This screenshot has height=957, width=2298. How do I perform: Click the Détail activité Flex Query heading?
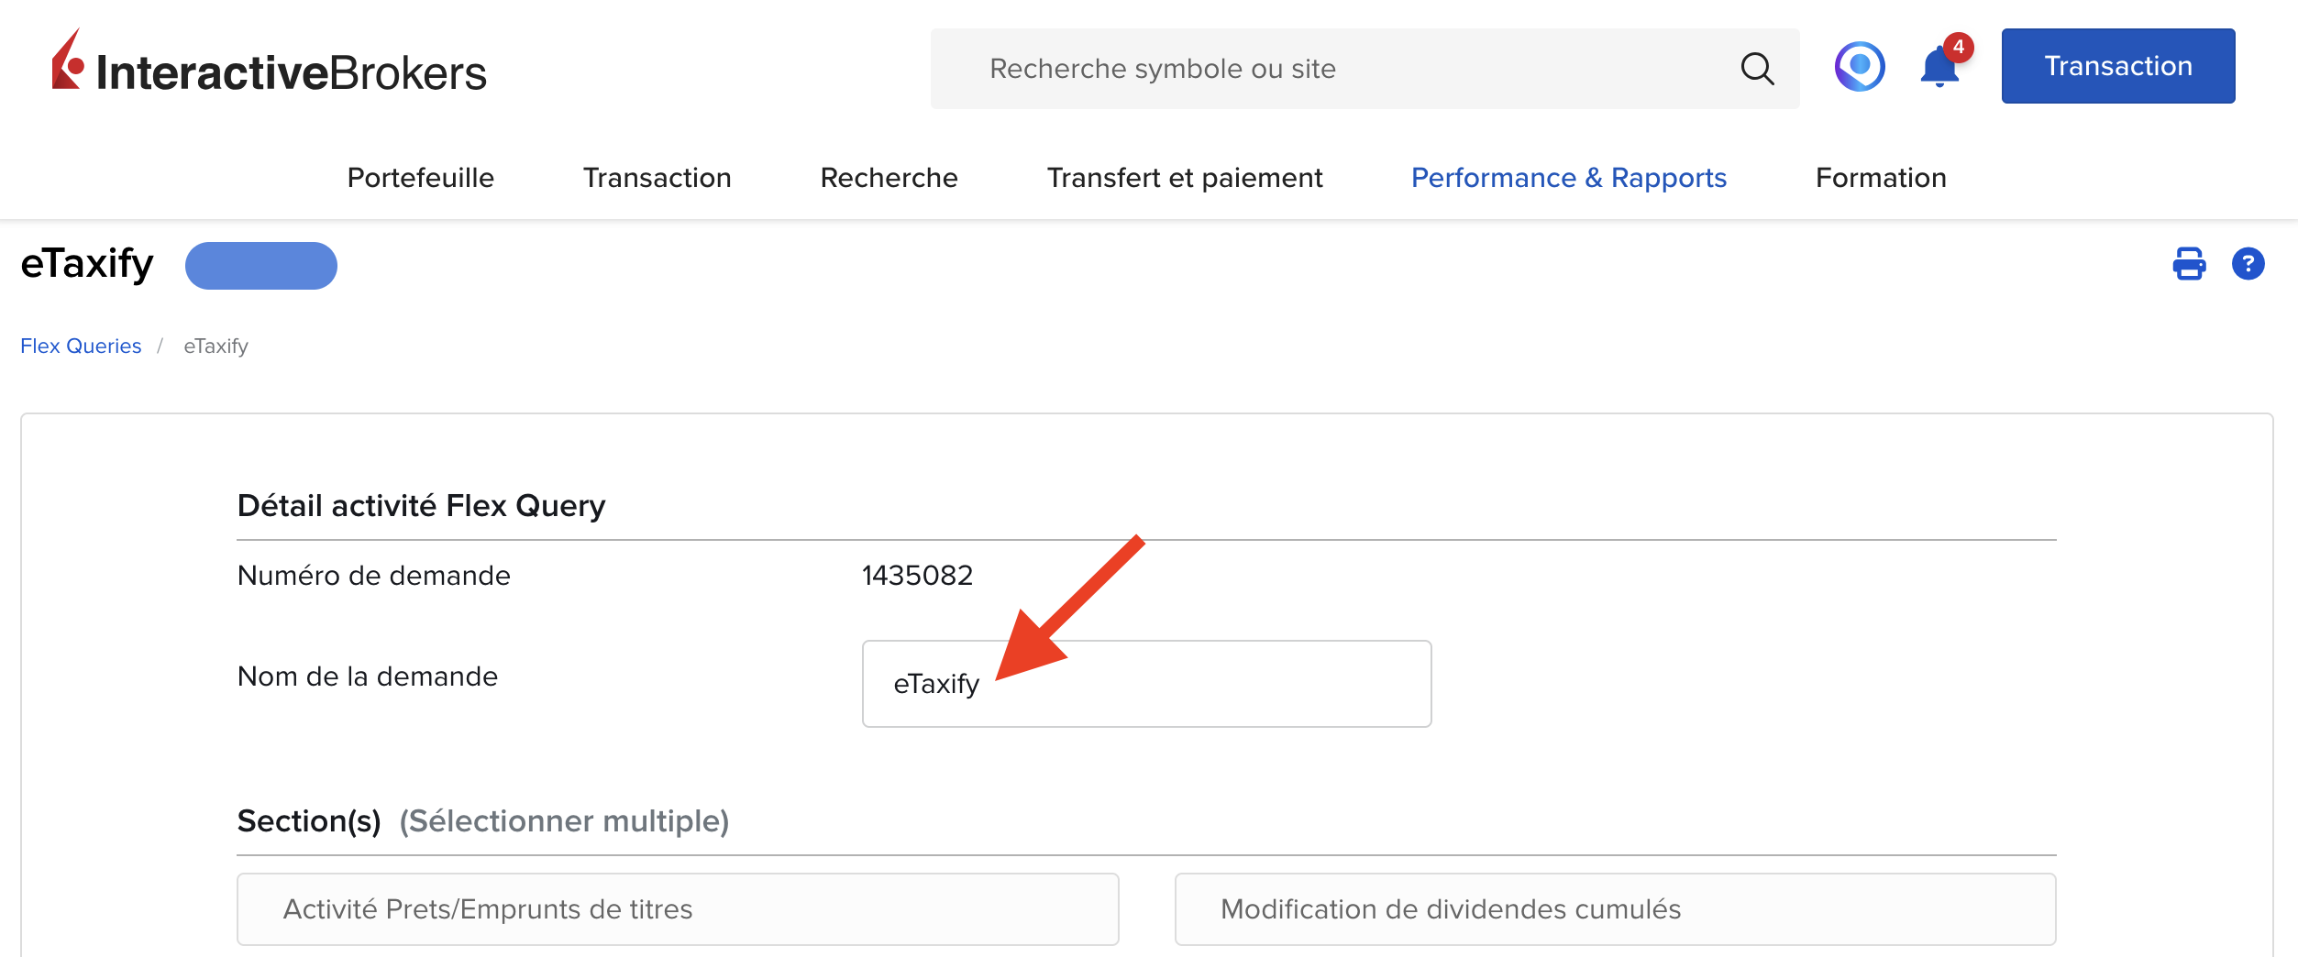[x=422, y=506]
